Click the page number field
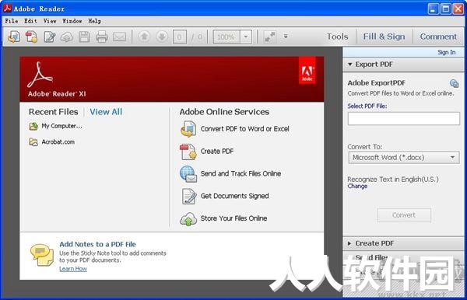 [180, 37]
